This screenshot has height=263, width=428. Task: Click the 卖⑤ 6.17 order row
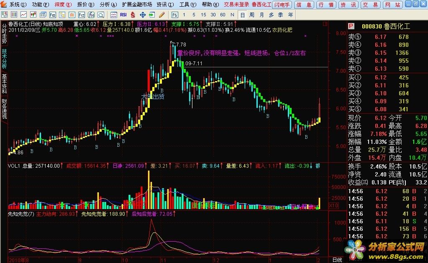point(387,36)
